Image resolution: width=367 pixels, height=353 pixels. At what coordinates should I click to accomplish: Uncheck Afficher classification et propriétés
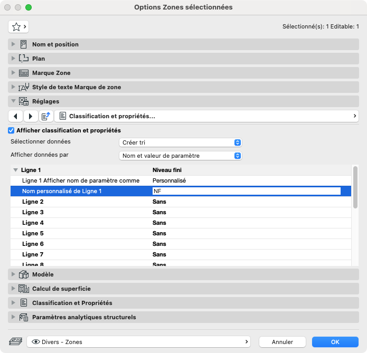[x=11, y=130]
